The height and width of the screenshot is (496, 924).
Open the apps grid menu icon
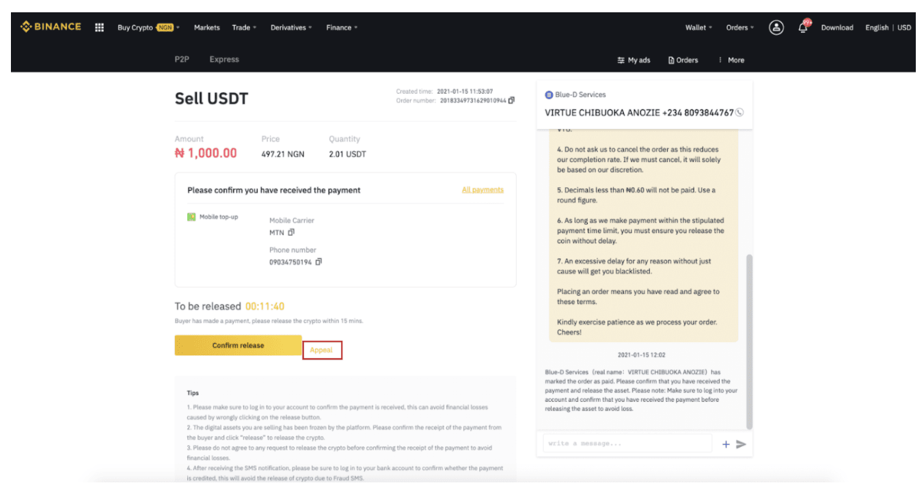click(x=99, y=27)
